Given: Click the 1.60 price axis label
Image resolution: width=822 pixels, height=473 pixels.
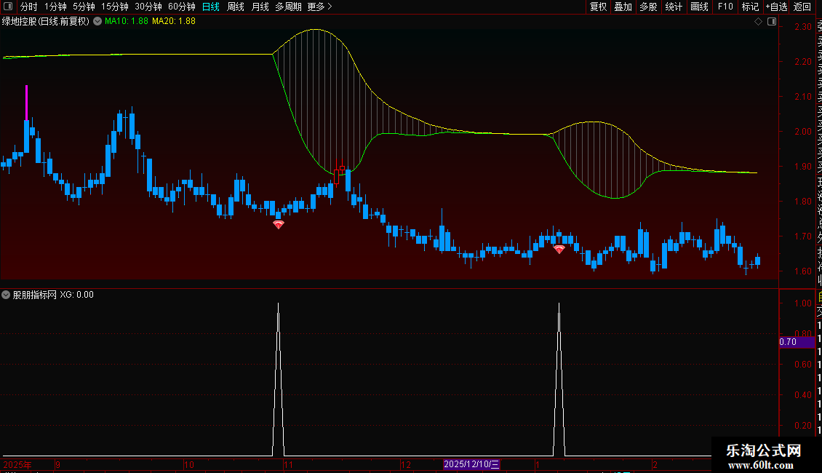Looking at the screenshot, I should coord(803,271).
